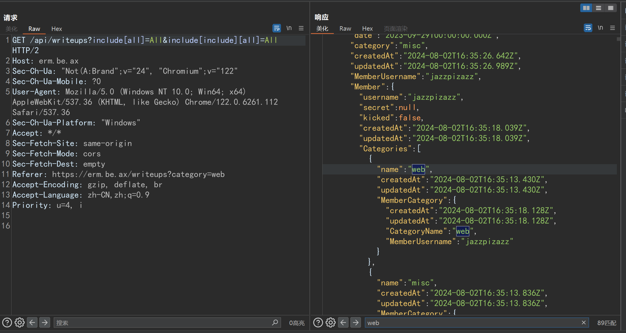Screen dimensions: 626x333
Task: Switch to tabbed combined layout view
Action: pos(610,8)
